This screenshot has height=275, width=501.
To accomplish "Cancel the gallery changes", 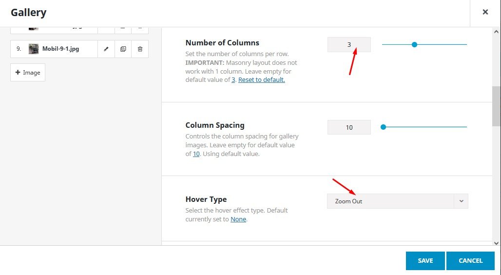I will [x=470, y=261].
